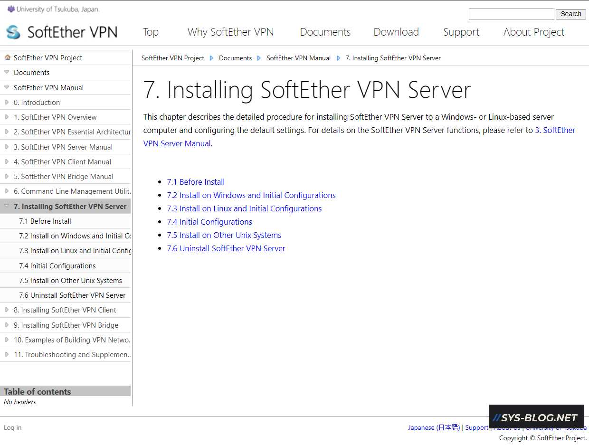Click the SYS-BLOG.NET logo
589x445 pixels.
point(536,418)
